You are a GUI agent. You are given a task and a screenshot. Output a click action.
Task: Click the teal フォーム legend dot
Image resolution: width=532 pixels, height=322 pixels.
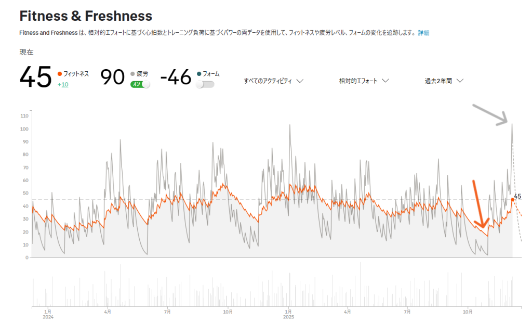click(x=199, y=74)
